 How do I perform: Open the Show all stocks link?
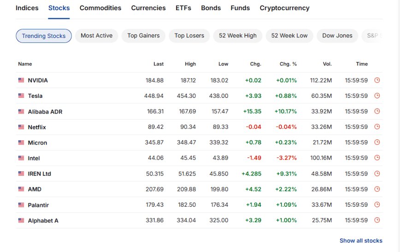(x=361, y=241)
